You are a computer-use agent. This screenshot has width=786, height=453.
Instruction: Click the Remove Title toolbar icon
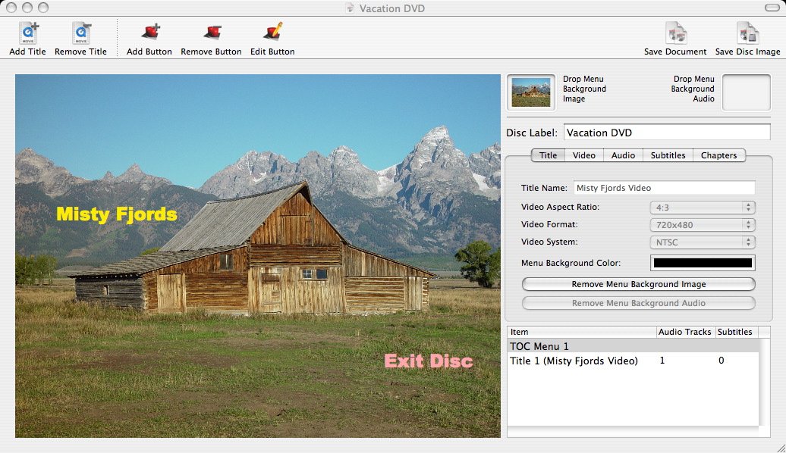pos(80,33)
